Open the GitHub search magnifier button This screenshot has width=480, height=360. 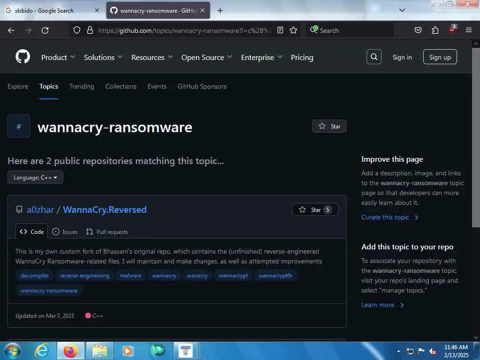click(374, 57)
